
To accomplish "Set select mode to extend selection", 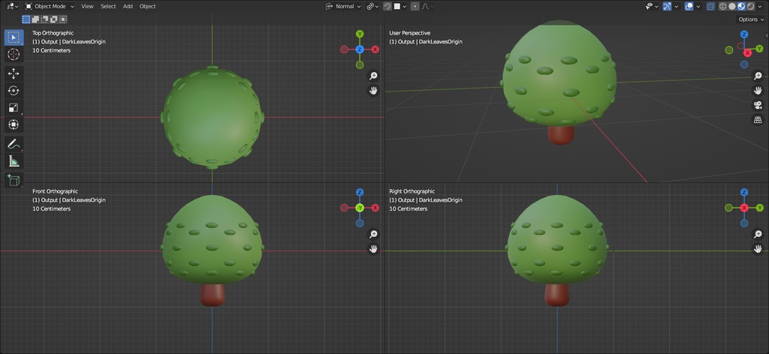I will [35, 19].
